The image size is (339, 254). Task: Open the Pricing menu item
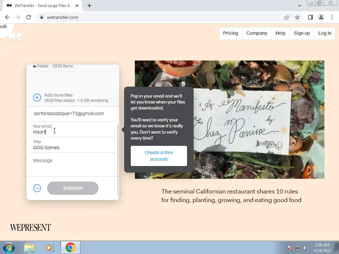230,33
